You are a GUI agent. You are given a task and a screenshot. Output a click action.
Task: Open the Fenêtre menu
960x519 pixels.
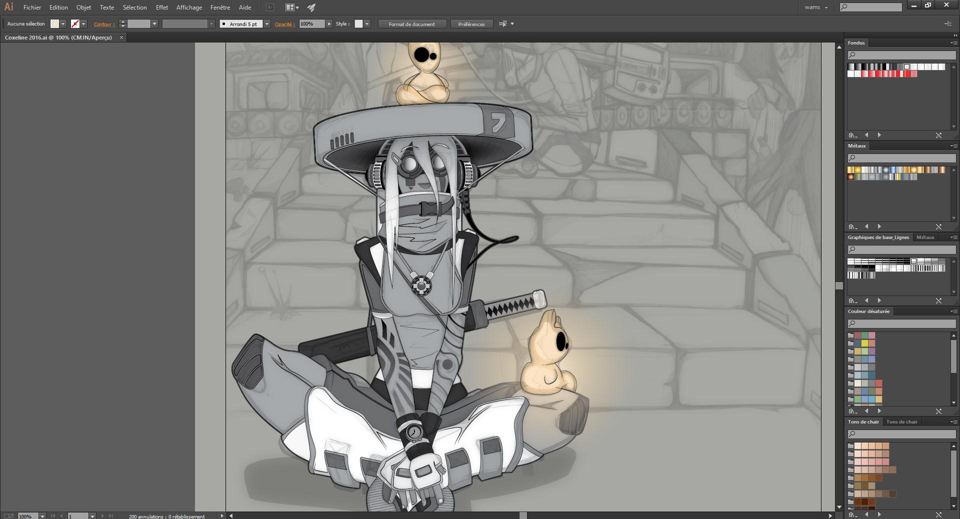(x=220, y=7)
